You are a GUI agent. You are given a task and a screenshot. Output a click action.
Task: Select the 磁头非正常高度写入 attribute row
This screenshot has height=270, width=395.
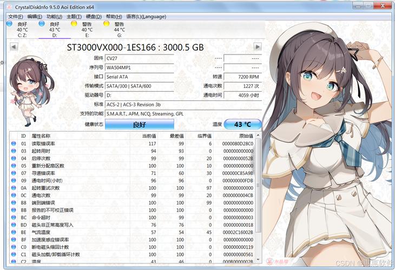132,225
